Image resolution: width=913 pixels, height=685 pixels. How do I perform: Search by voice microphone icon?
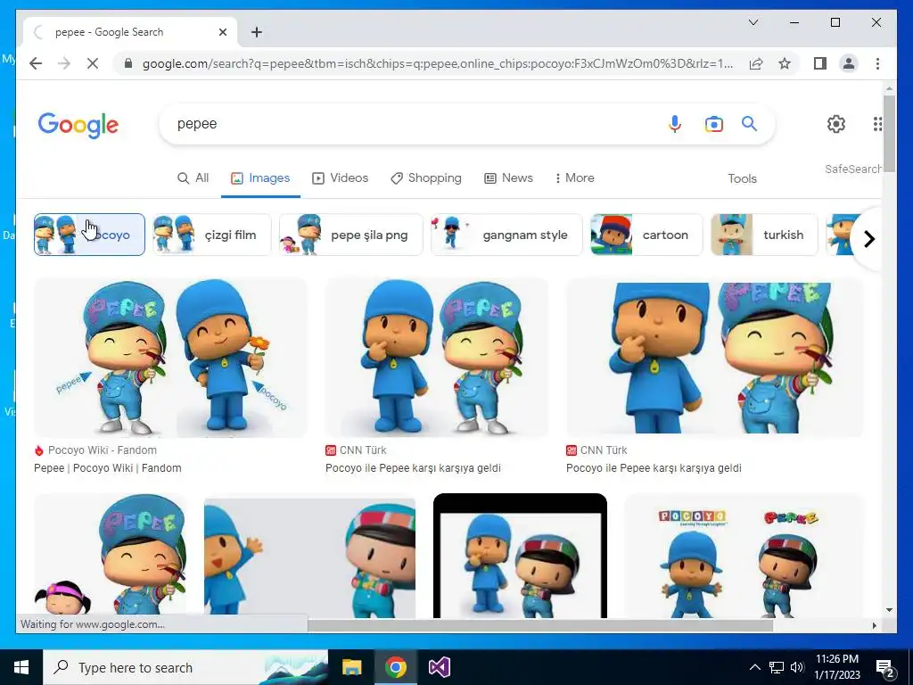[675, 123]
